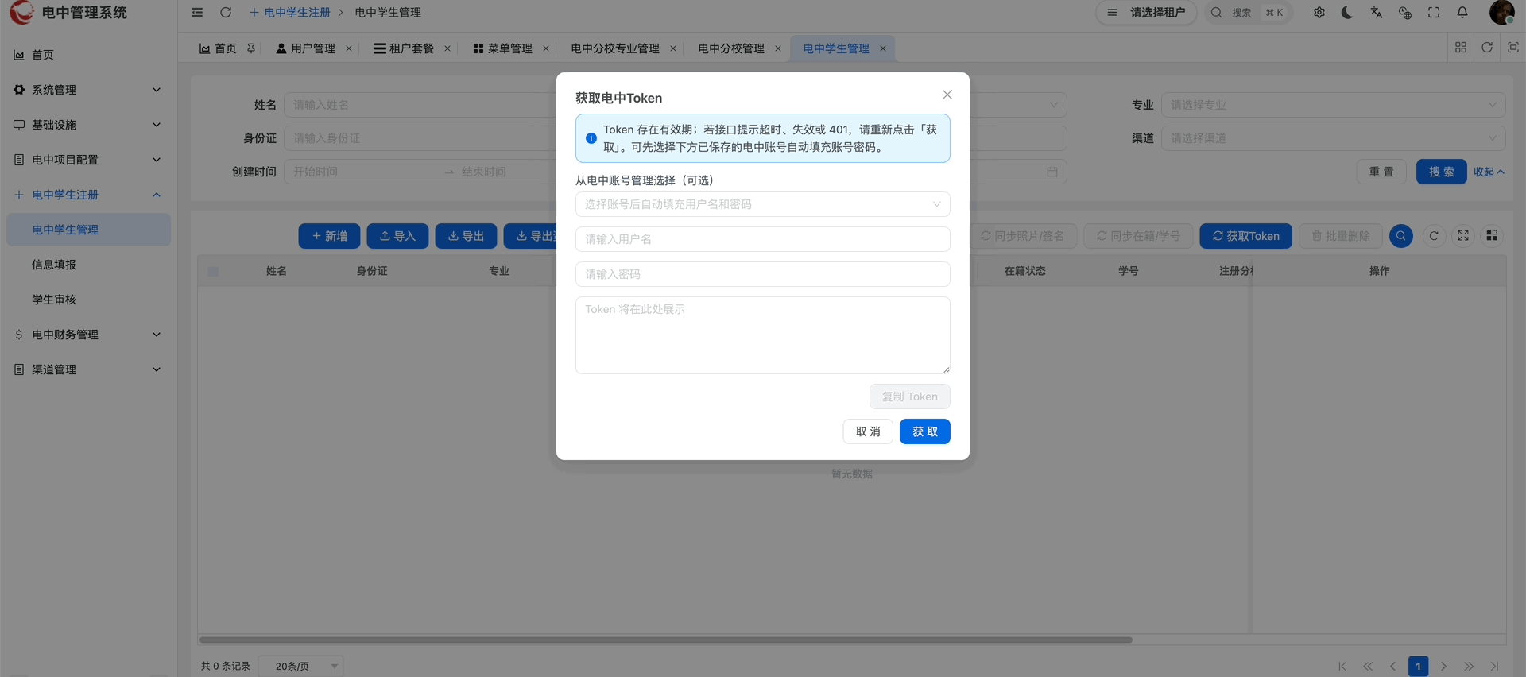Click the round fullscreen table icon
1526x677 pixels.
pyautogui.click(x=1463, y=236)
